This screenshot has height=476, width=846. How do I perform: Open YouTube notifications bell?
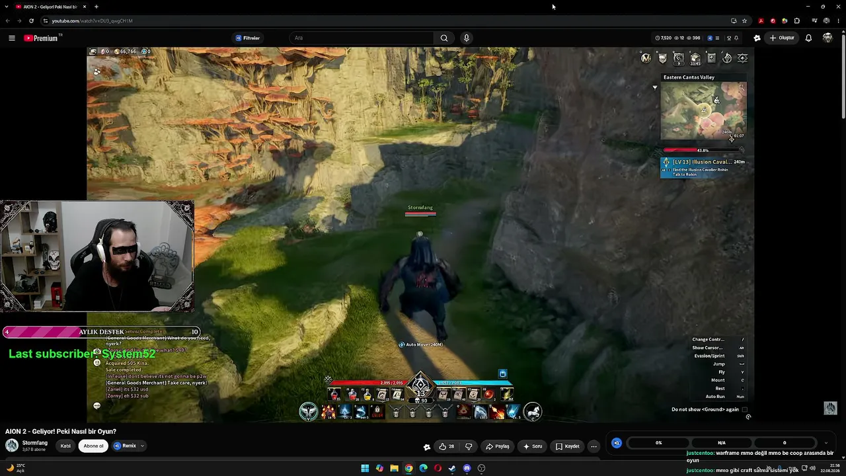[808, 38]
